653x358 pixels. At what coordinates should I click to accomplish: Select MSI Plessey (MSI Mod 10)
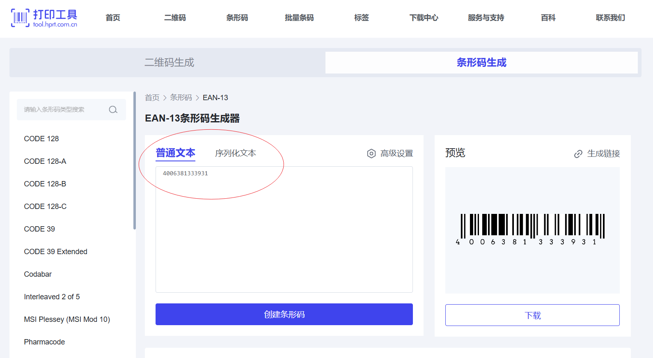coord(67,319)
